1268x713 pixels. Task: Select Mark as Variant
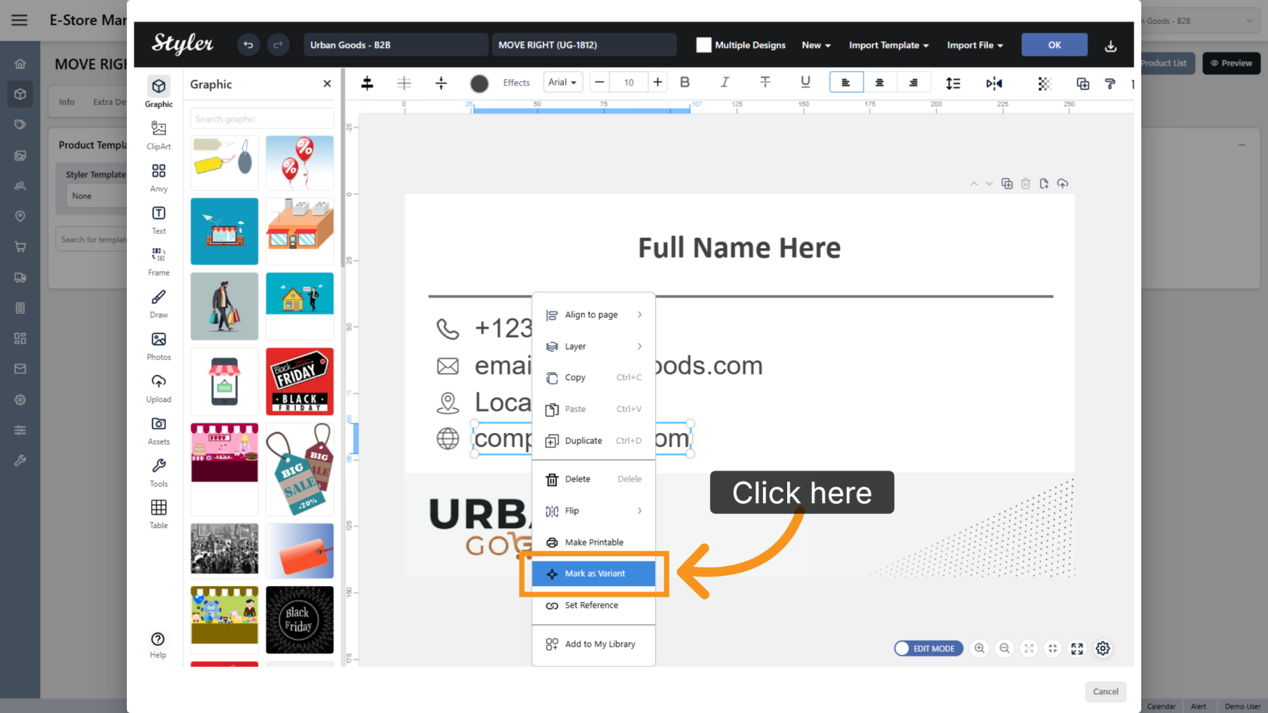[x=593, y=573]
